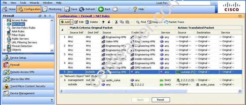Select NAT Rules in Firewall tree

tap(18, 24)
